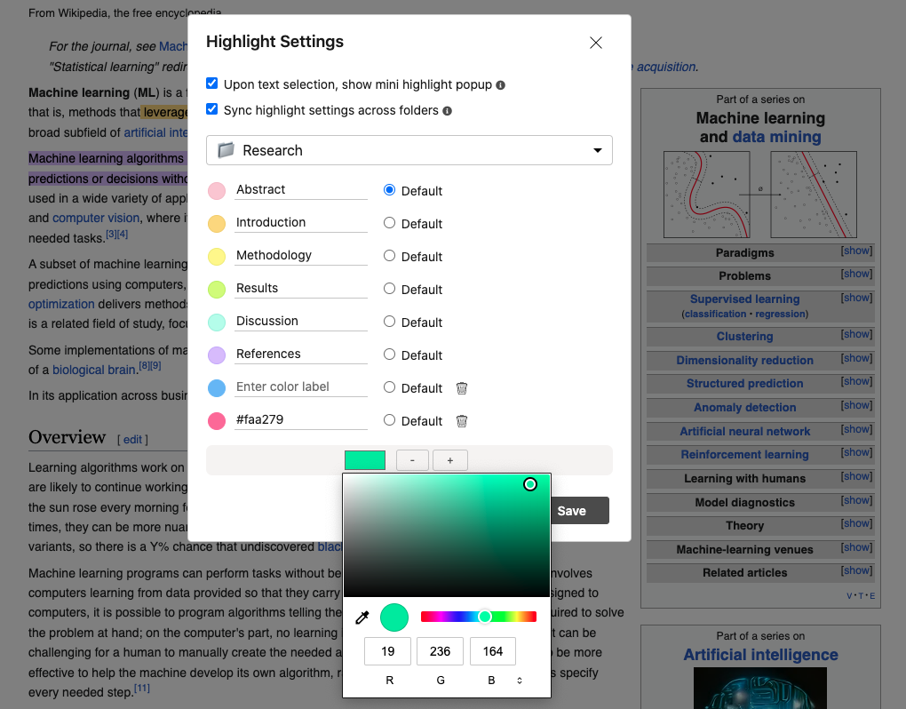Screen dimensions: 906x709
Task: Click the yellow Methodology color swatch
Action: pos(217,257)
